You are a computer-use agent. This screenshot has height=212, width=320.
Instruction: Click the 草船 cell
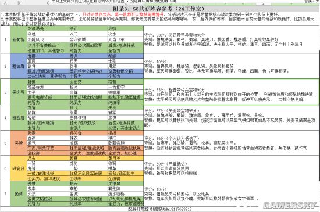pyautogui.click(x=88, y=189)
